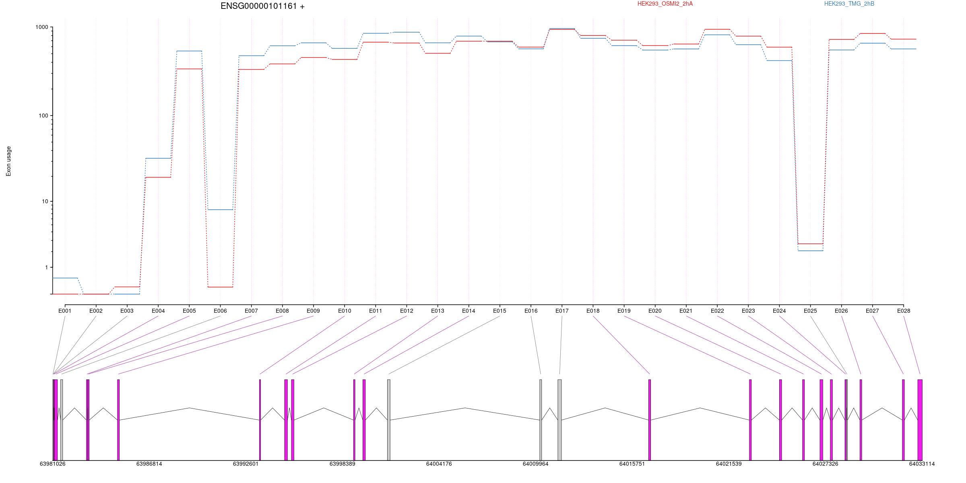The width and height of the screenshot is (966, 483).
Task: Select exon label E017
Action: click(562, 311)
